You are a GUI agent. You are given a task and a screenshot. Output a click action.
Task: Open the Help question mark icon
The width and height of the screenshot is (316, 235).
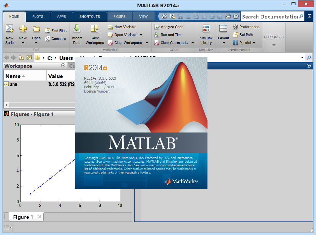(x=236, y=16)
